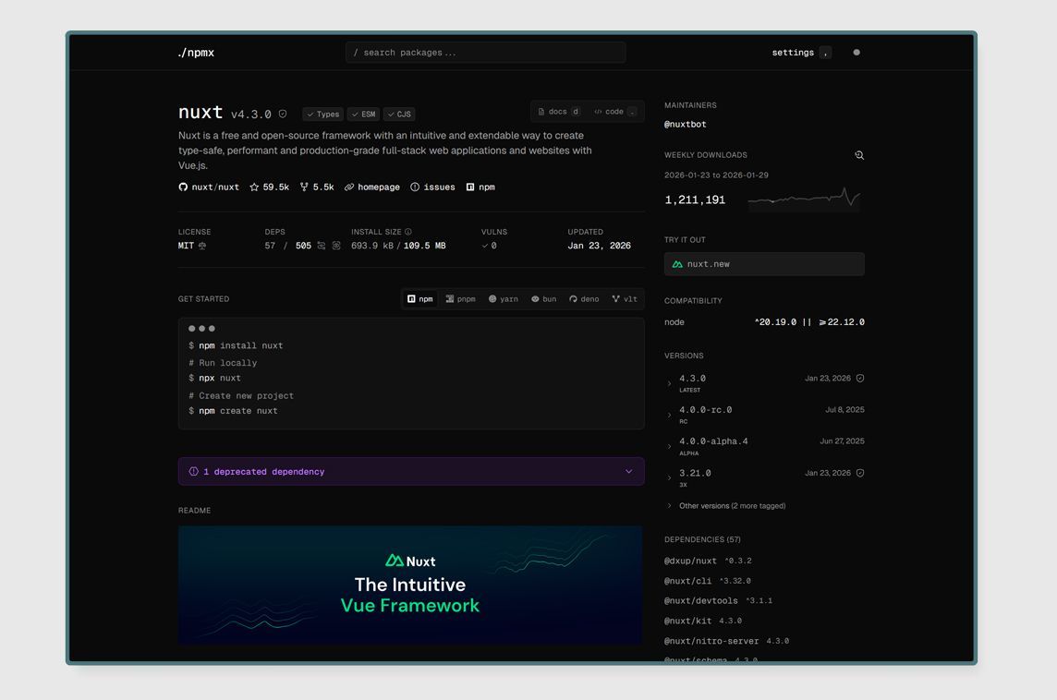Click the gray dot next to settings

[857, 53]
